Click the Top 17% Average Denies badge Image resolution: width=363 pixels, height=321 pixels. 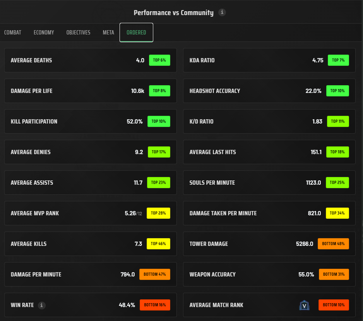point(159,152)
